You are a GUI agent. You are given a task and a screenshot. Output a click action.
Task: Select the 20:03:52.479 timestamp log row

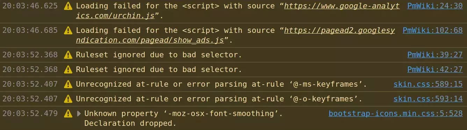pyautogui.click(x=233, y=118)
